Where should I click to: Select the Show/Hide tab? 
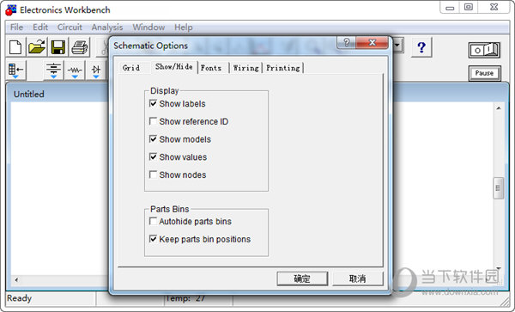pyautogui.click(x=173, y=67)
